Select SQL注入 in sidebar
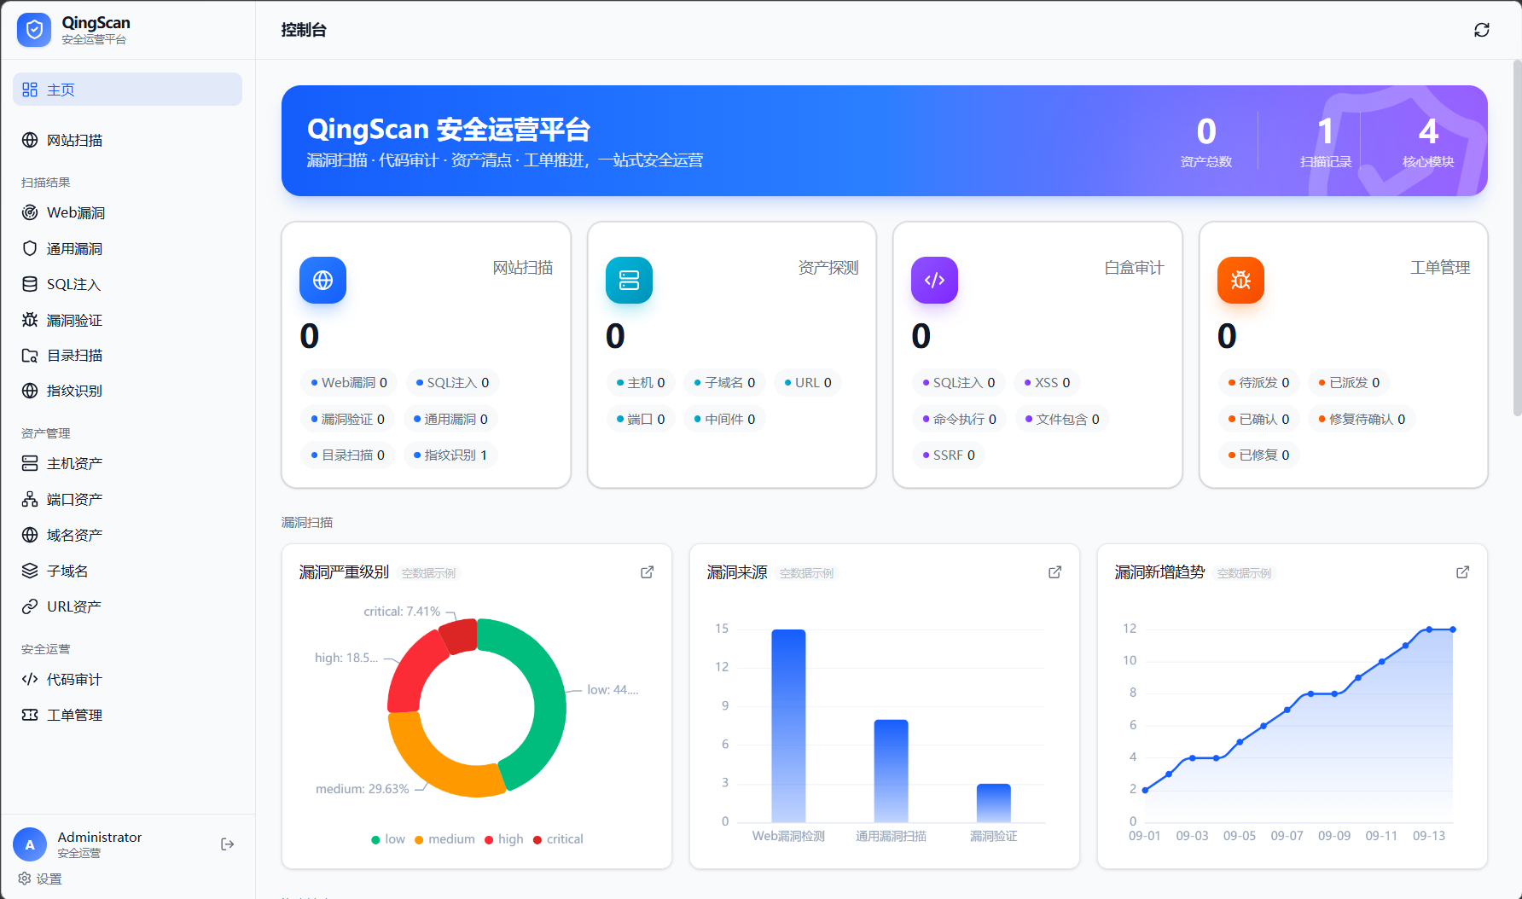This screenshot has height=899, width=1522. (127, 284)
